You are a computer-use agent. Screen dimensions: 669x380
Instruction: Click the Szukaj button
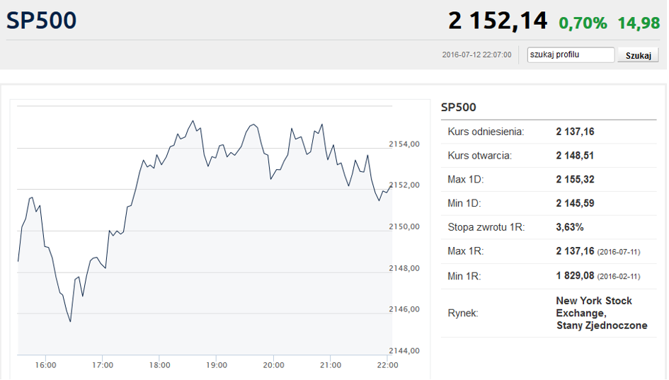coord(639,55)
